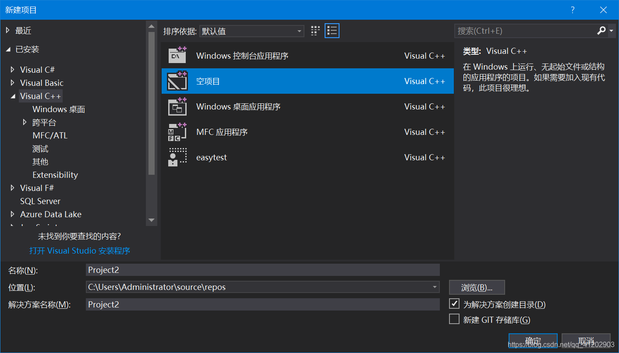Expand the Azure Data Lake node
Screen dimensions: 619x353
pyautogui.click(x=12, y=214)
